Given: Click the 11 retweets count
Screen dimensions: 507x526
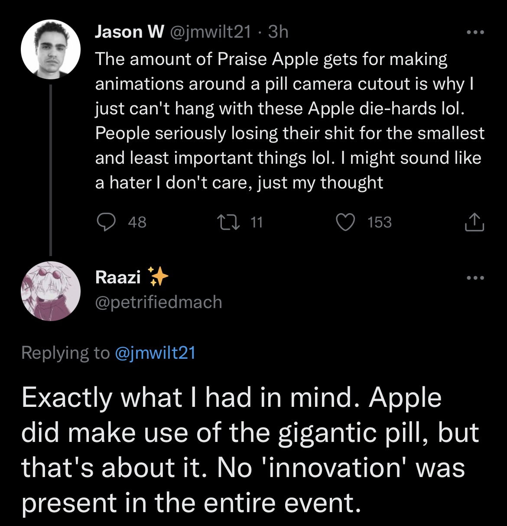Looking at the screenshot, I should (257, 222).
